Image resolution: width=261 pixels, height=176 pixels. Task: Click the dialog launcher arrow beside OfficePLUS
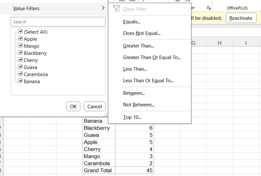coord(209,8)
